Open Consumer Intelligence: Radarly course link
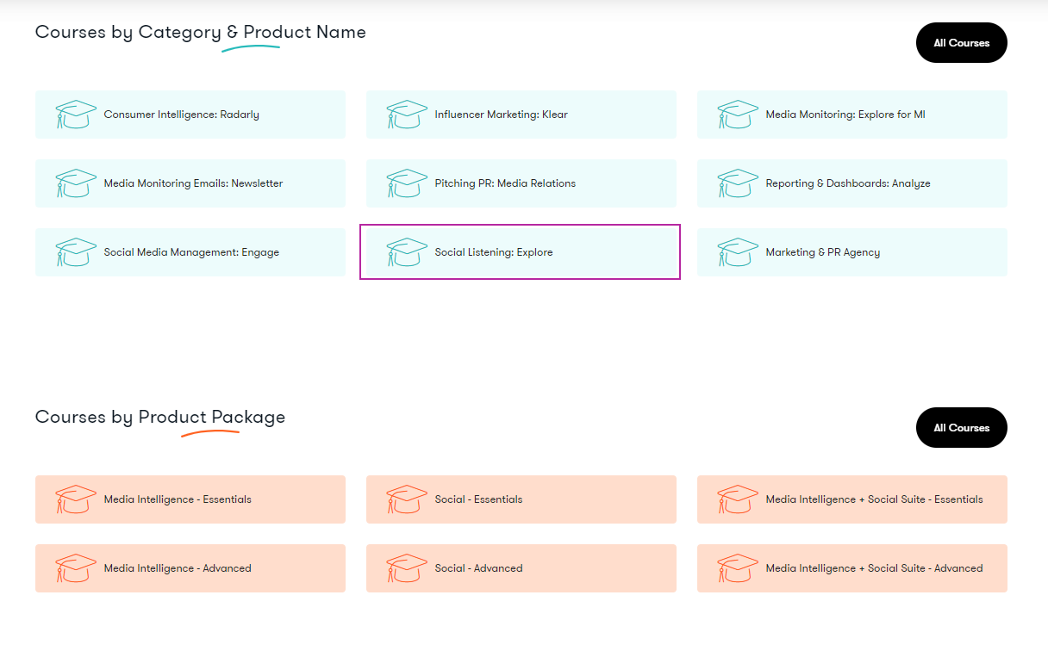1048x651 pixels. tap(182, 115)
